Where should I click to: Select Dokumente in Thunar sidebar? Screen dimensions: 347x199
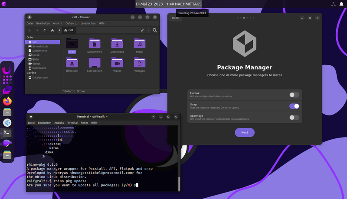(x=43, y=51)
